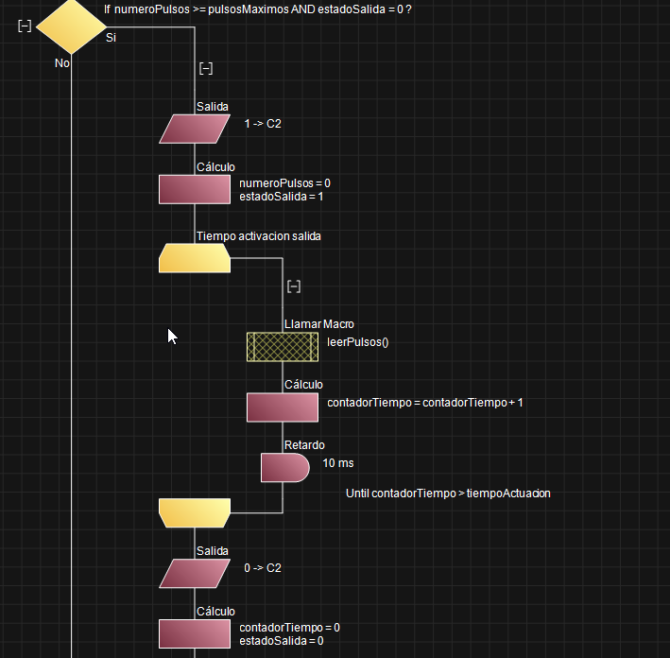This screenshot has width=670, height=658.
Task: Select the Salida icon setting 0 -> C2
Action: point(195,573)
